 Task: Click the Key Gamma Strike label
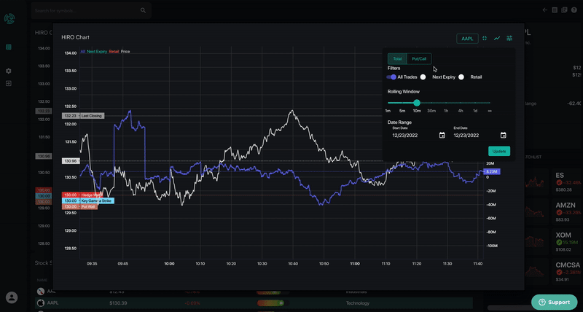[87, 200]
